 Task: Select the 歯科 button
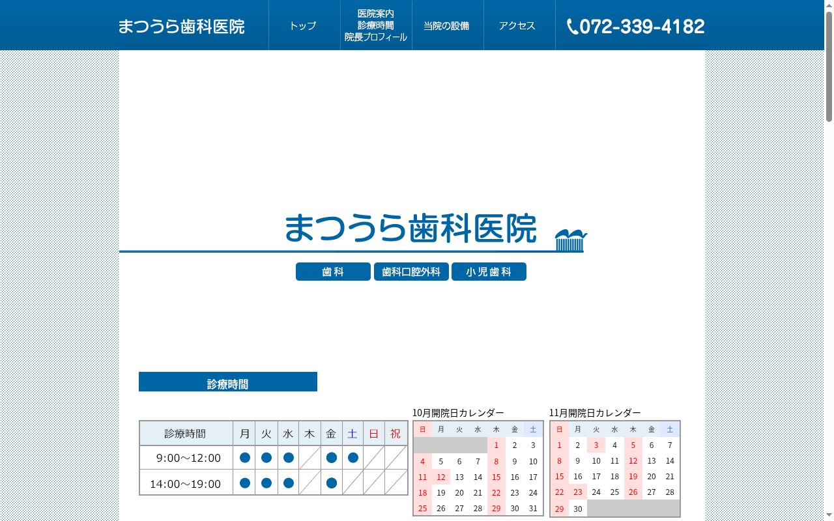pyautogui.click(x=333, y=272)
